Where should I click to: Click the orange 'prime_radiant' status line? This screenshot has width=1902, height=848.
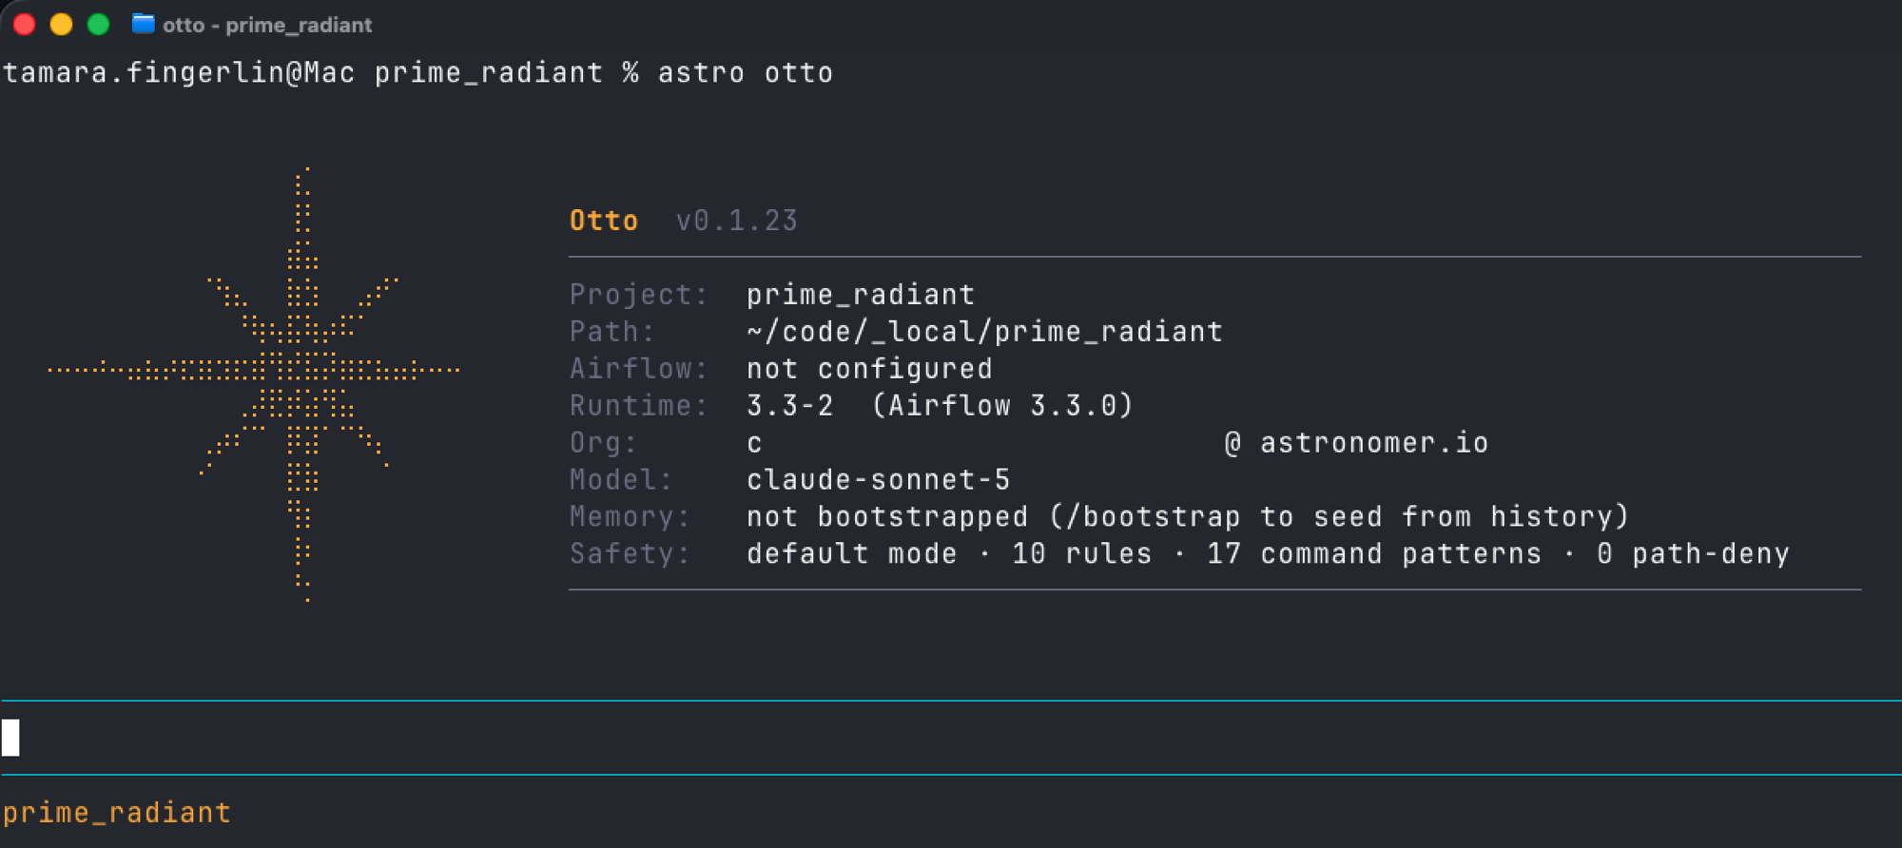[x=117, y=813]
